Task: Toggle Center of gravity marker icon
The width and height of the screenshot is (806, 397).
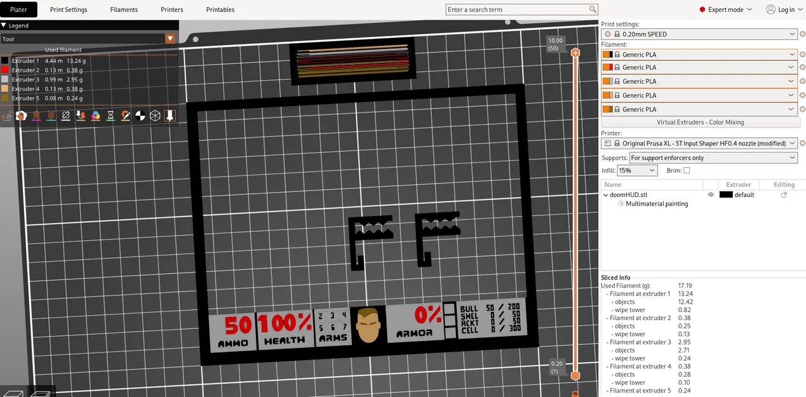Action: tap(140, 116)
